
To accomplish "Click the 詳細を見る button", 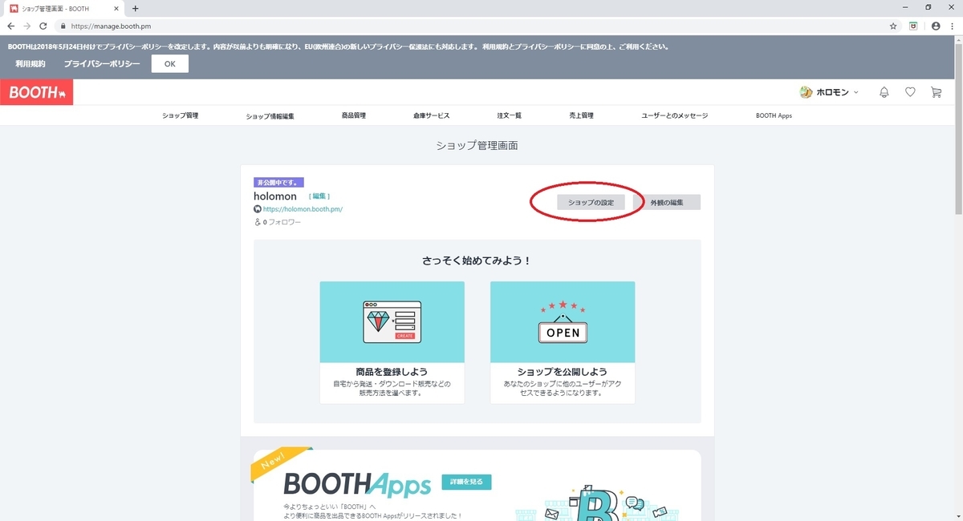I will 466,482.
